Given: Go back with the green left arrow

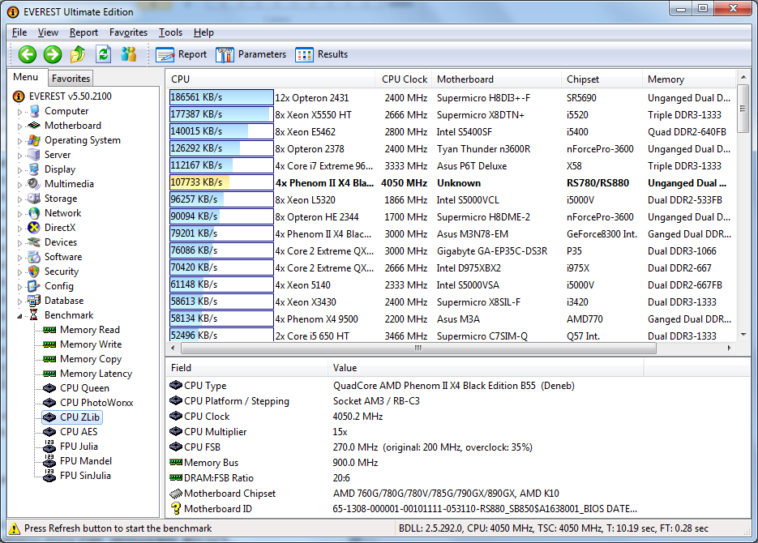Looking at the screenshot, I should 28,54.
